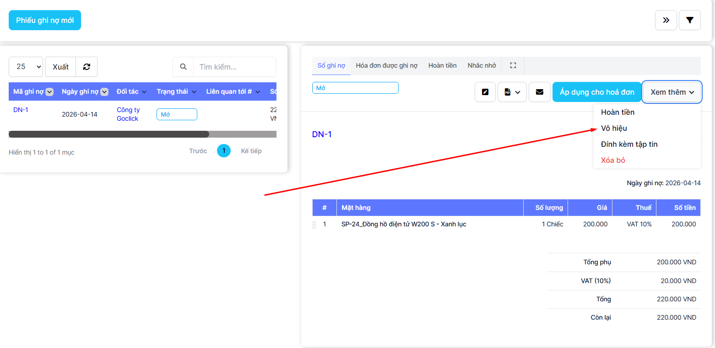Collapse the Xem thêm dropdown
Image resolution: width=715 pixels, height=348 pixels.
672,92
